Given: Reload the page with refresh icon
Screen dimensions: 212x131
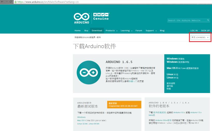Looking at the screenshot, I should point(11,2).
